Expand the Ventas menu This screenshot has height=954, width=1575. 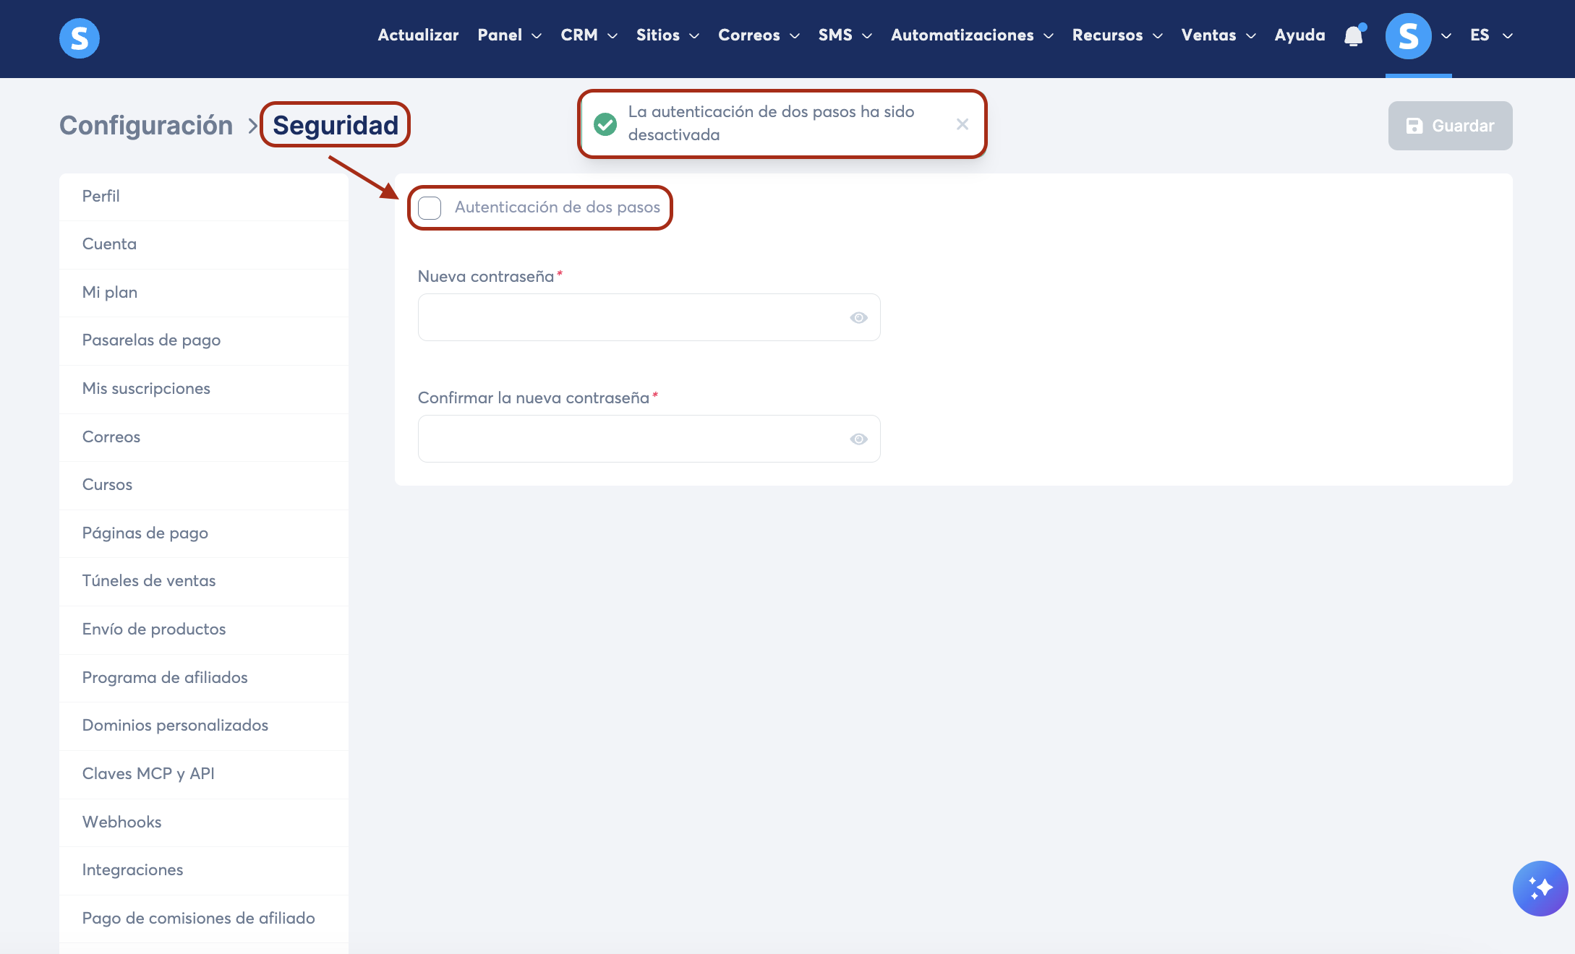[1218, 35]
